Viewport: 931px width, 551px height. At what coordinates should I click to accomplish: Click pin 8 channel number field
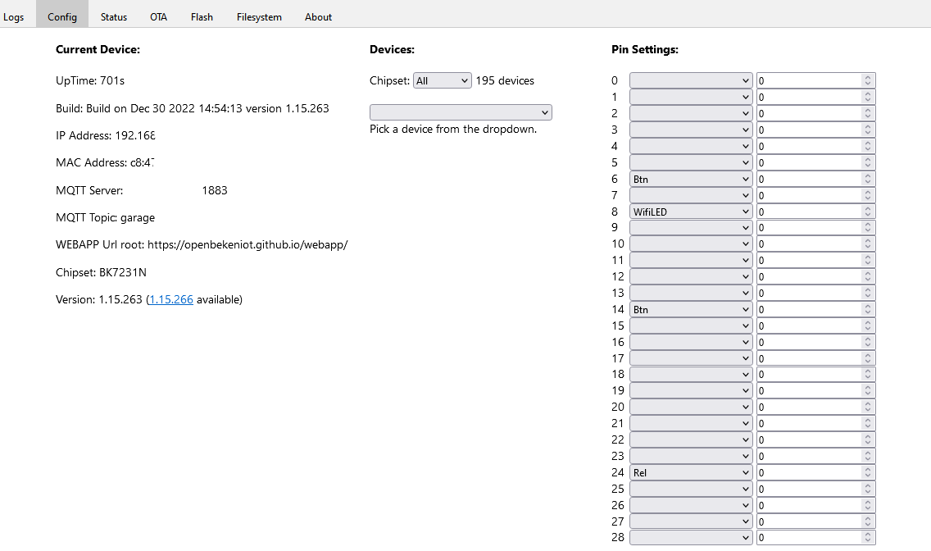tap(809, 212)
